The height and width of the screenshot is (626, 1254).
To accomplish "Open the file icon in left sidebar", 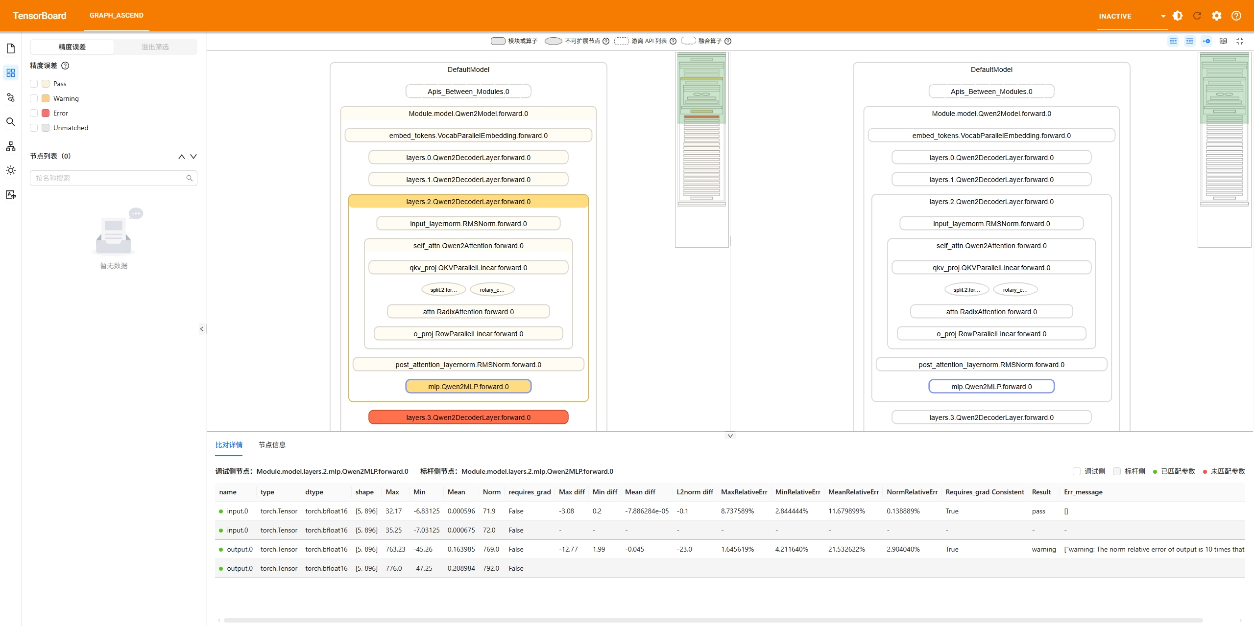I will click(11, 48).
